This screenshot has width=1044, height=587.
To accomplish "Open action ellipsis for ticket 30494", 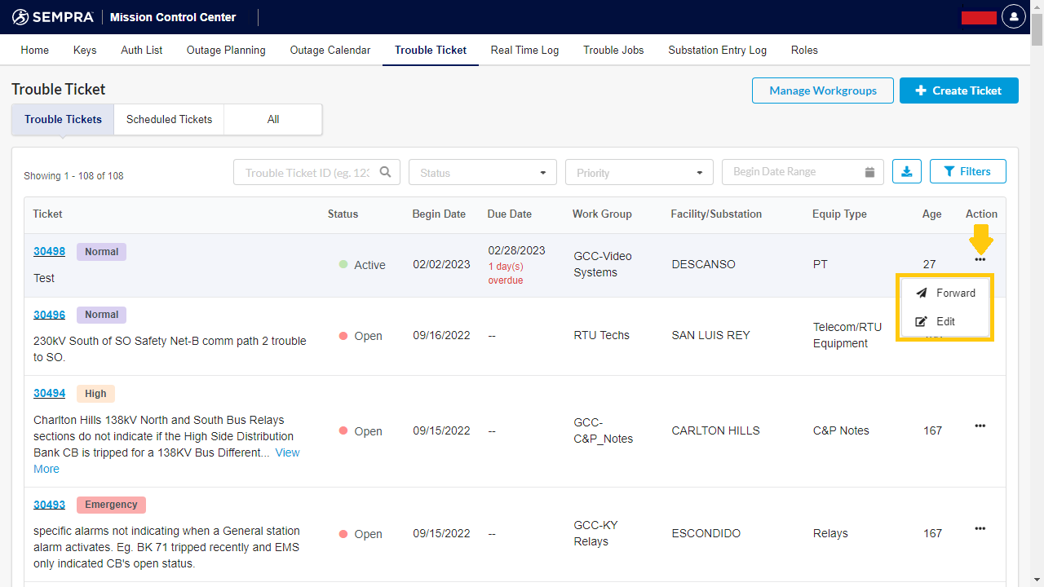I will (x=980, y=426).
